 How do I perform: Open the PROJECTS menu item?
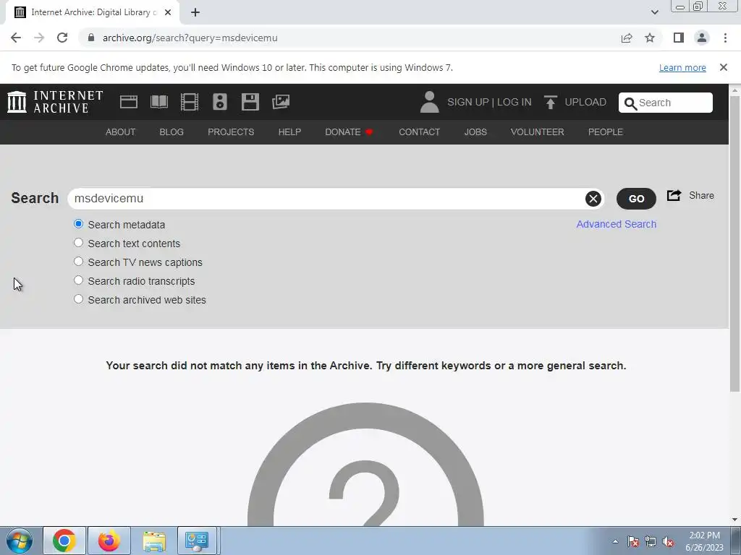[231, 132]
